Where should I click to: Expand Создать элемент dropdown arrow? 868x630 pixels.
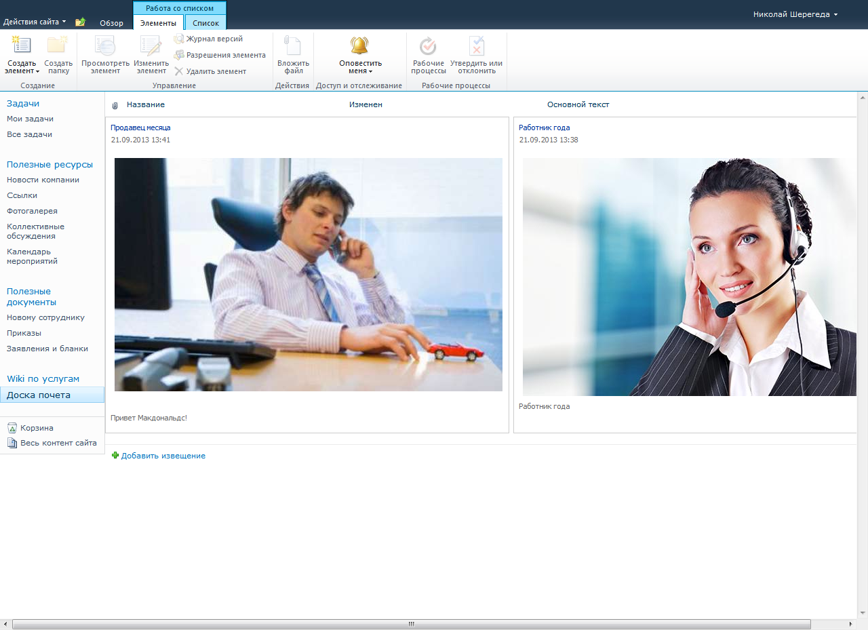[38, 71]
